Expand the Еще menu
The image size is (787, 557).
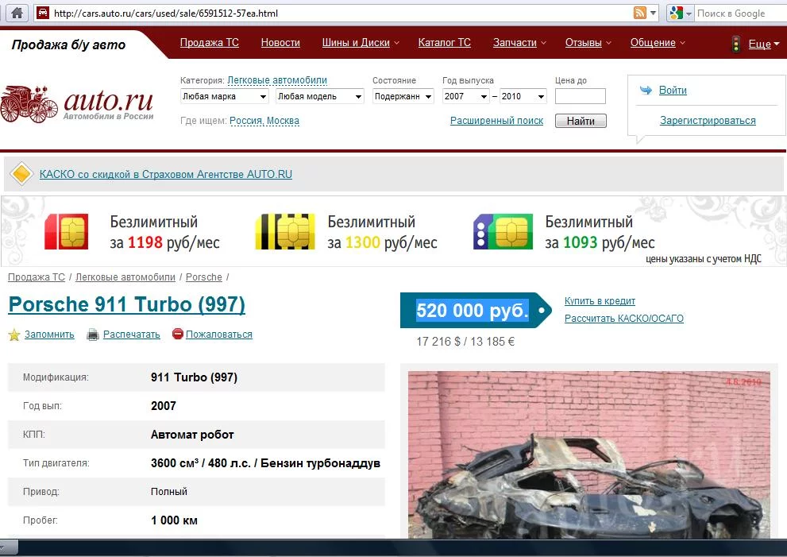764,44
